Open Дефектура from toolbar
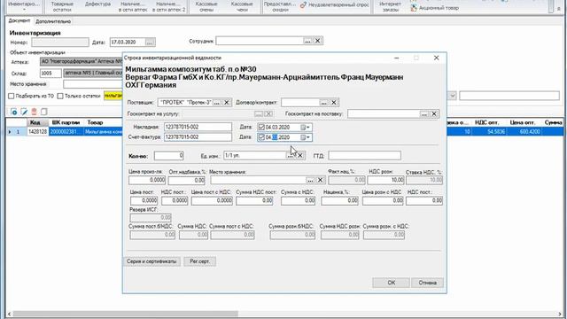The width and height of the screenshot is (567, 319). 97,4
